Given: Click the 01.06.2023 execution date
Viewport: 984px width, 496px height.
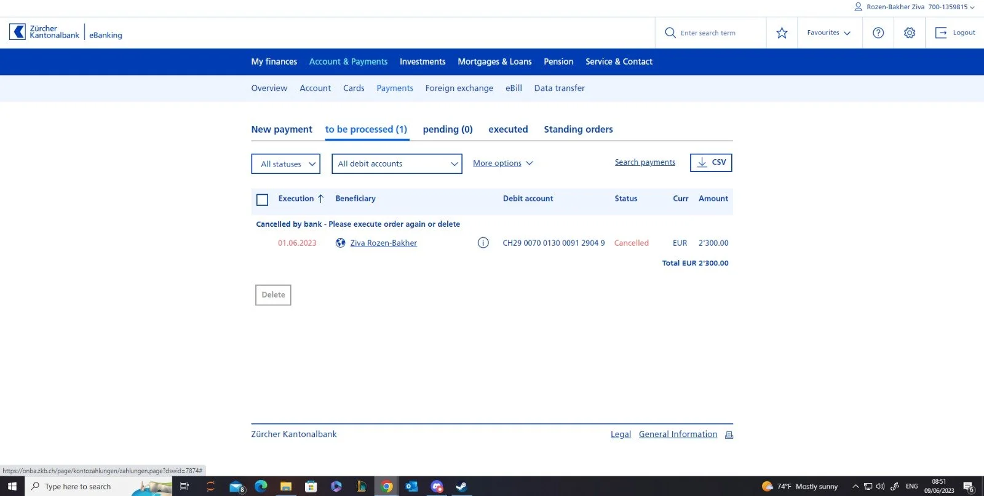Looking at the screenshot, I should click(x=297, y=243).
